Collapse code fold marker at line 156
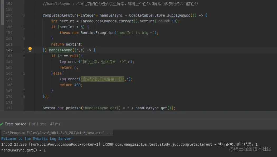The width and height of the screenshot is (277, 157). point(24,15)
